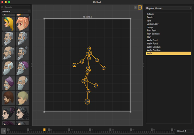This screenshot has height=135, width=194.
Task: Click the outstretched left hand joint
Action: coord(74,65)
